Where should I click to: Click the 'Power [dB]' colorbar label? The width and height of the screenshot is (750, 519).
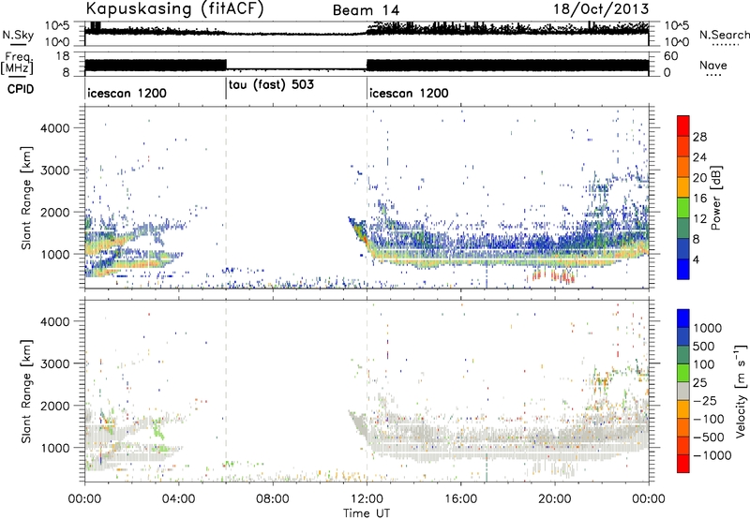[715, 198]
